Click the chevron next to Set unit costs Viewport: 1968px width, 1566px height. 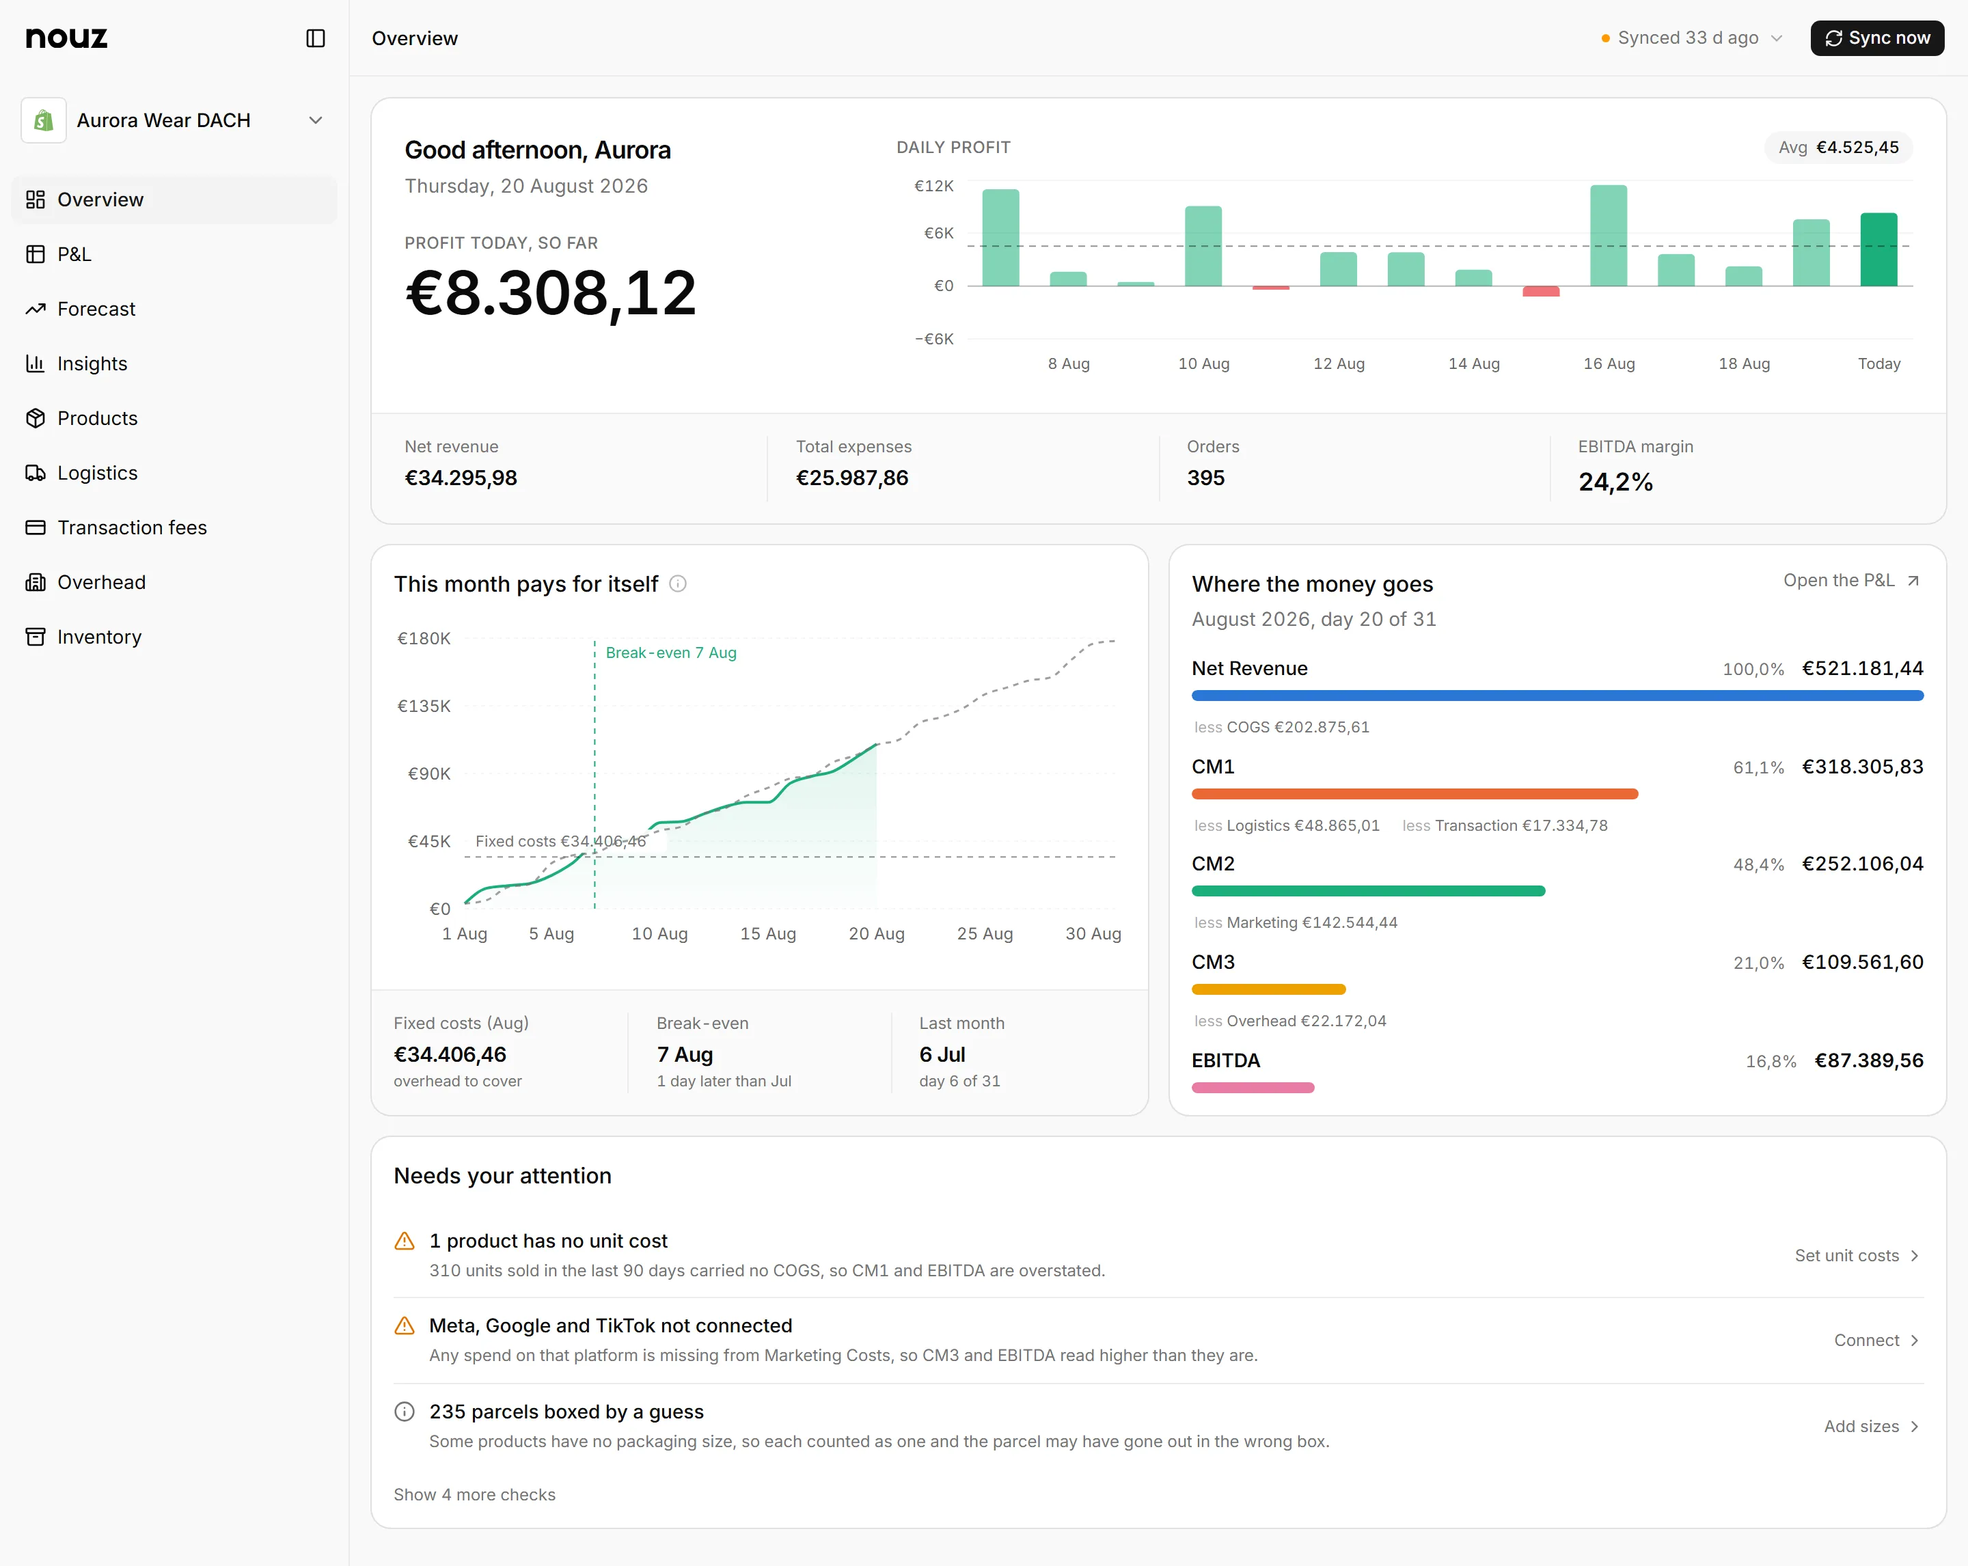(1915, 1256)
